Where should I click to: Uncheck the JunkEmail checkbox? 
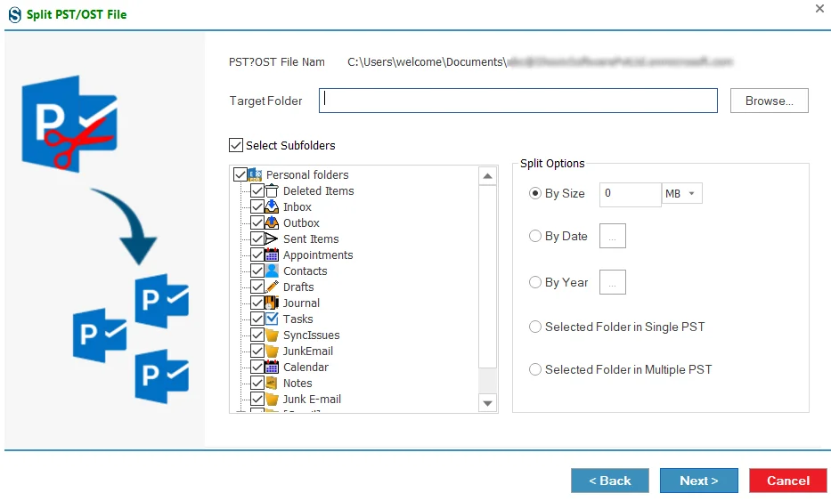point(257,351)
